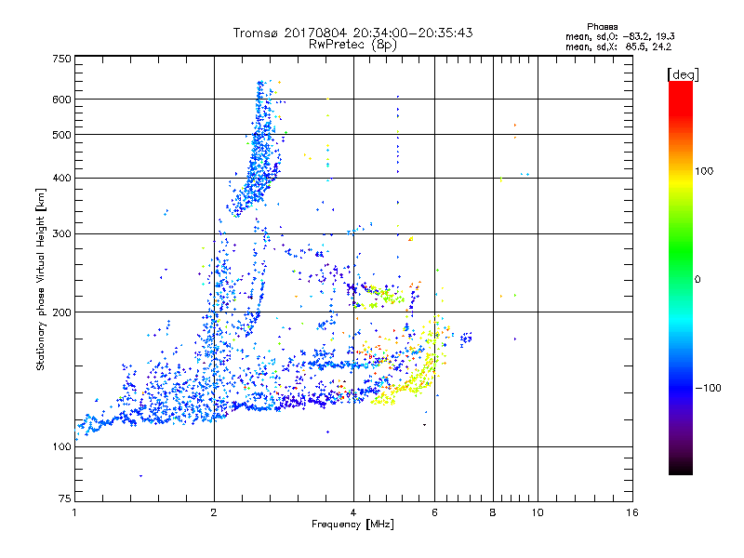Click the y-axis height tick label '100'
This screenshot has height=558, width=744.
pos(61,447)
